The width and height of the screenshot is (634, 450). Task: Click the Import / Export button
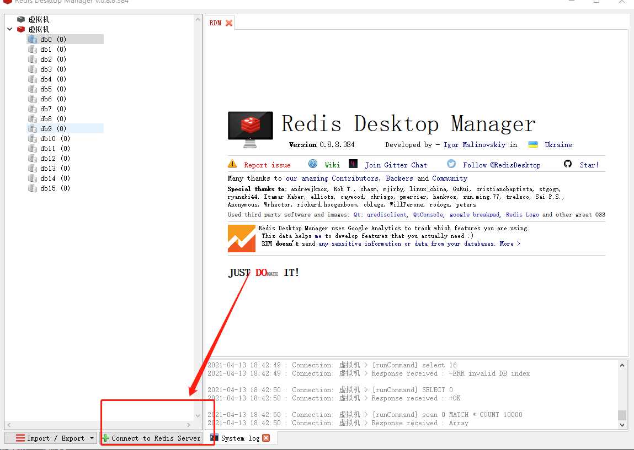coord(51,438)
